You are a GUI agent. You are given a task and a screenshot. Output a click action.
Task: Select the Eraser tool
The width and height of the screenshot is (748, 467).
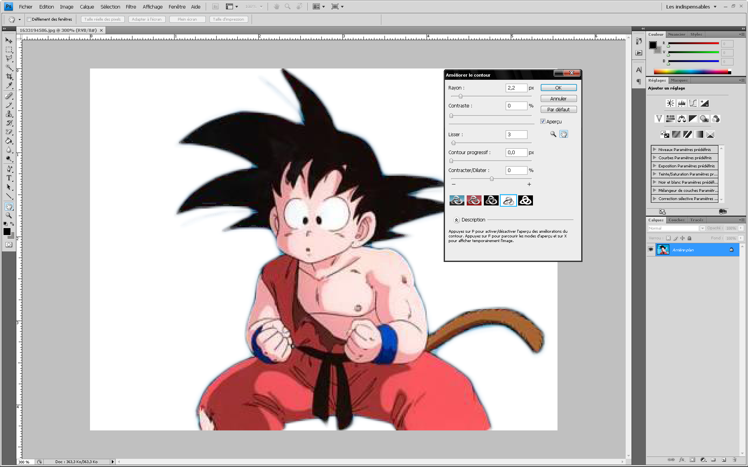(9, 132)
